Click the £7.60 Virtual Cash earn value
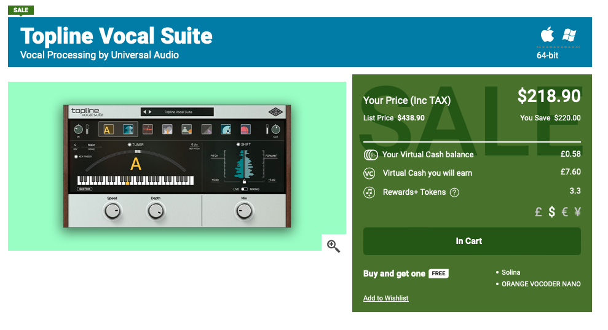Screen dimensions: 608x330 (570, 172)
